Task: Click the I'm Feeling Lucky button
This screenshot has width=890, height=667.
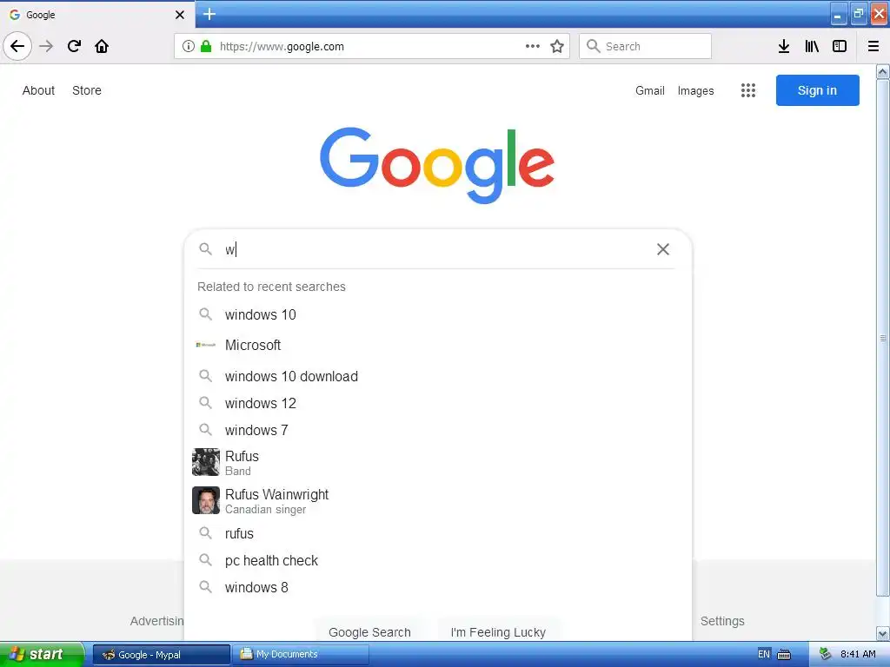Action: click(x=498, y=632)
